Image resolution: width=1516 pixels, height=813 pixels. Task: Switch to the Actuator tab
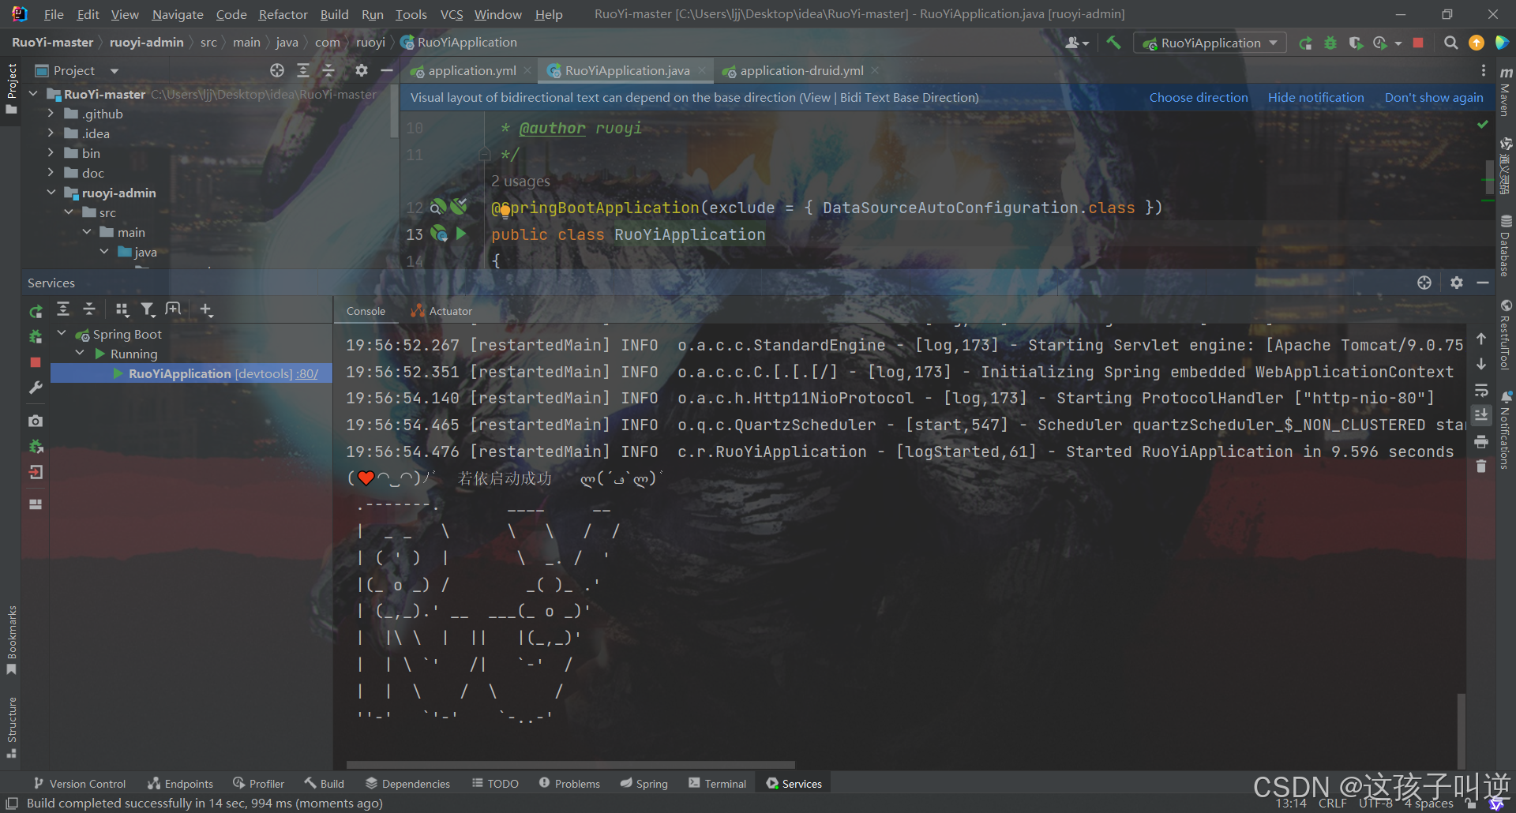[x=442, y=311]
